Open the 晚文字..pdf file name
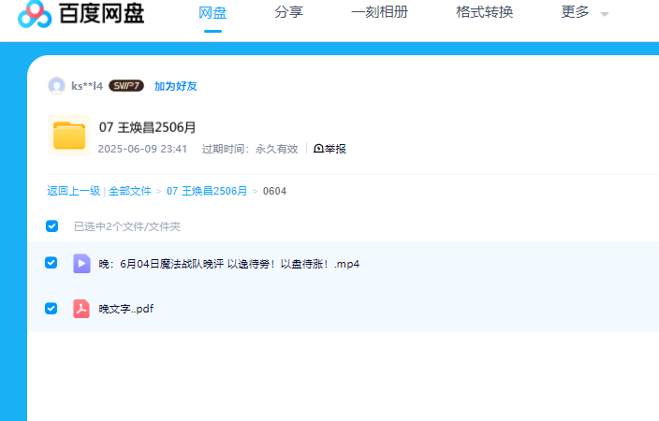The width and height of the screenshot is (659, 421). tap(125, 309)
